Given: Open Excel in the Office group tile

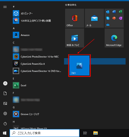Looking at the screenshot, I should coord(120,12).
